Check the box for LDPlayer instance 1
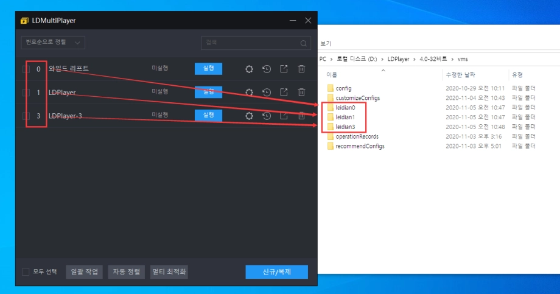 [x=26, y=93]
